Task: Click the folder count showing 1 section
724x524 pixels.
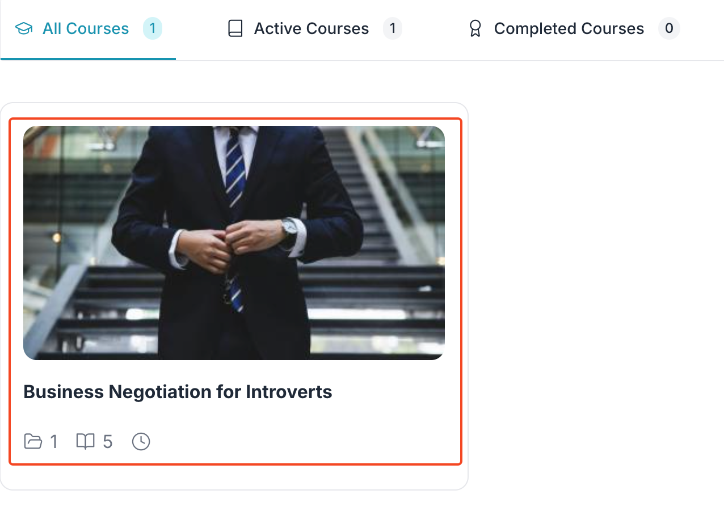Action: (54, 441)
